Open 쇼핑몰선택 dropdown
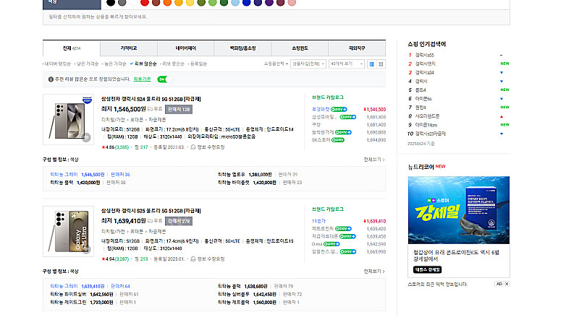The height and width of the screenshot is (317, 579). [x=276, y=64]
